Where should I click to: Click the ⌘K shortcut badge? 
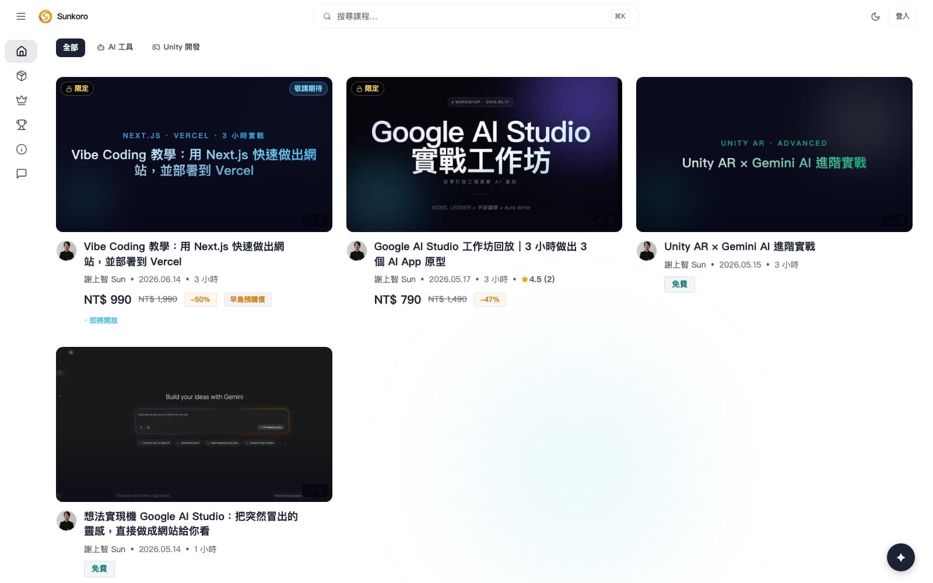tap(620, 16)
